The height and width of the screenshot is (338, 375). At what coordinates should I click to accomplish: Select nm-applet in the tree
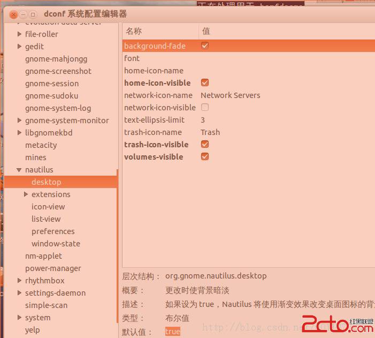click(x=43, y=256)
